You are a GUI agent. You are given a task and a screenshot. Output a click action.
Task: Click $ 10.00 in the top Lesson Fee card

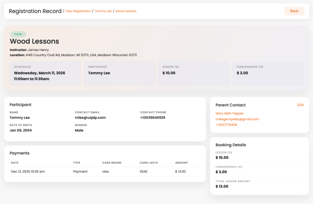point(169,73)
